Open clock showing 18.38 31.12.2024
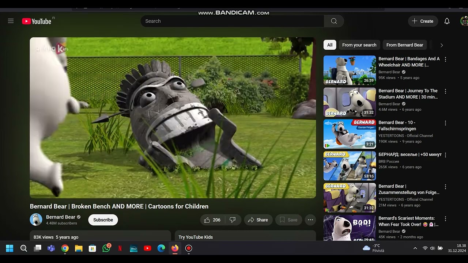Viewport: 468px width, 263px height. pyautogui.click(x=457, y=248)
